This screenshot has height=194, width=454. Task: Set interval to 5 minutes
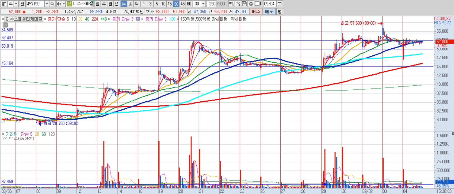pyautogui.click(x=157, y=4)
